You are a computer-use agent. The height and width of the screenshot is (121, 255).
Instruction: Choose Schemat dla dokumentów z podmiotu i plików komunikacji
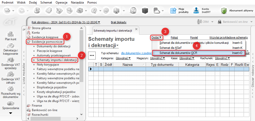point(199,43)
